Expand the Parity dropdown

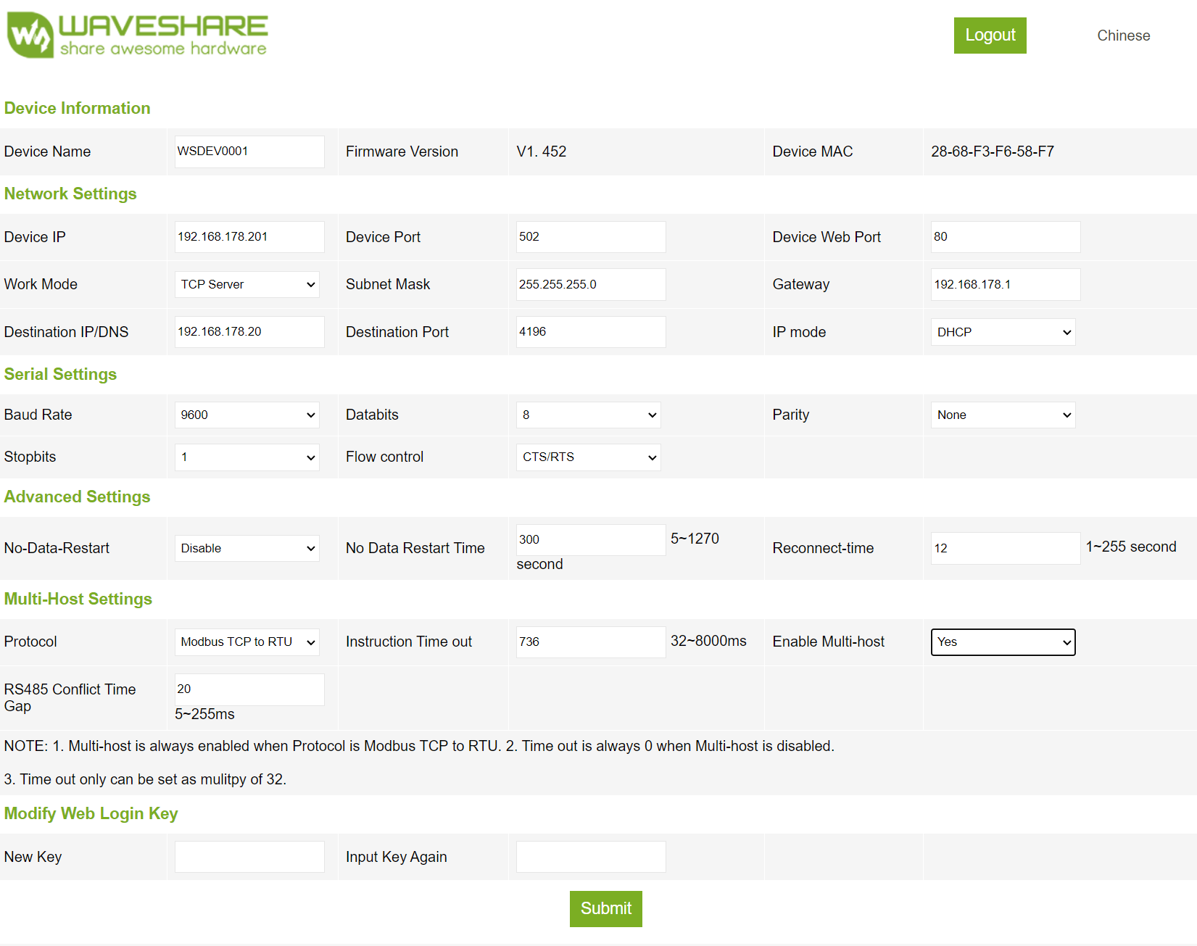1002,415
